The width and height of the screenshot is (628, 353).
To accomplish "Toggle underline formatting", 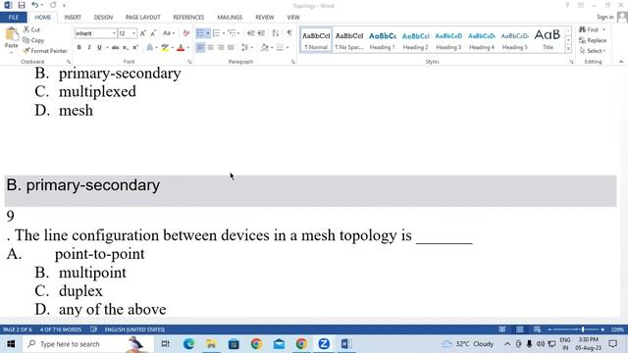I will (99, 48).
